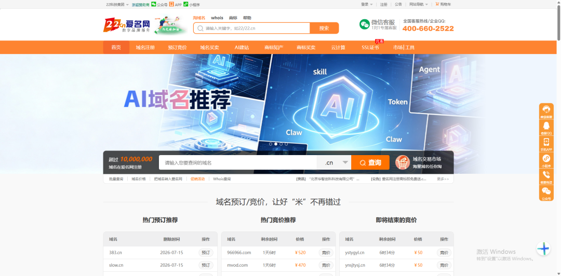Open the 市场|工具 nav item
This screenshot has width=561, height=276.
pos(404,48)
